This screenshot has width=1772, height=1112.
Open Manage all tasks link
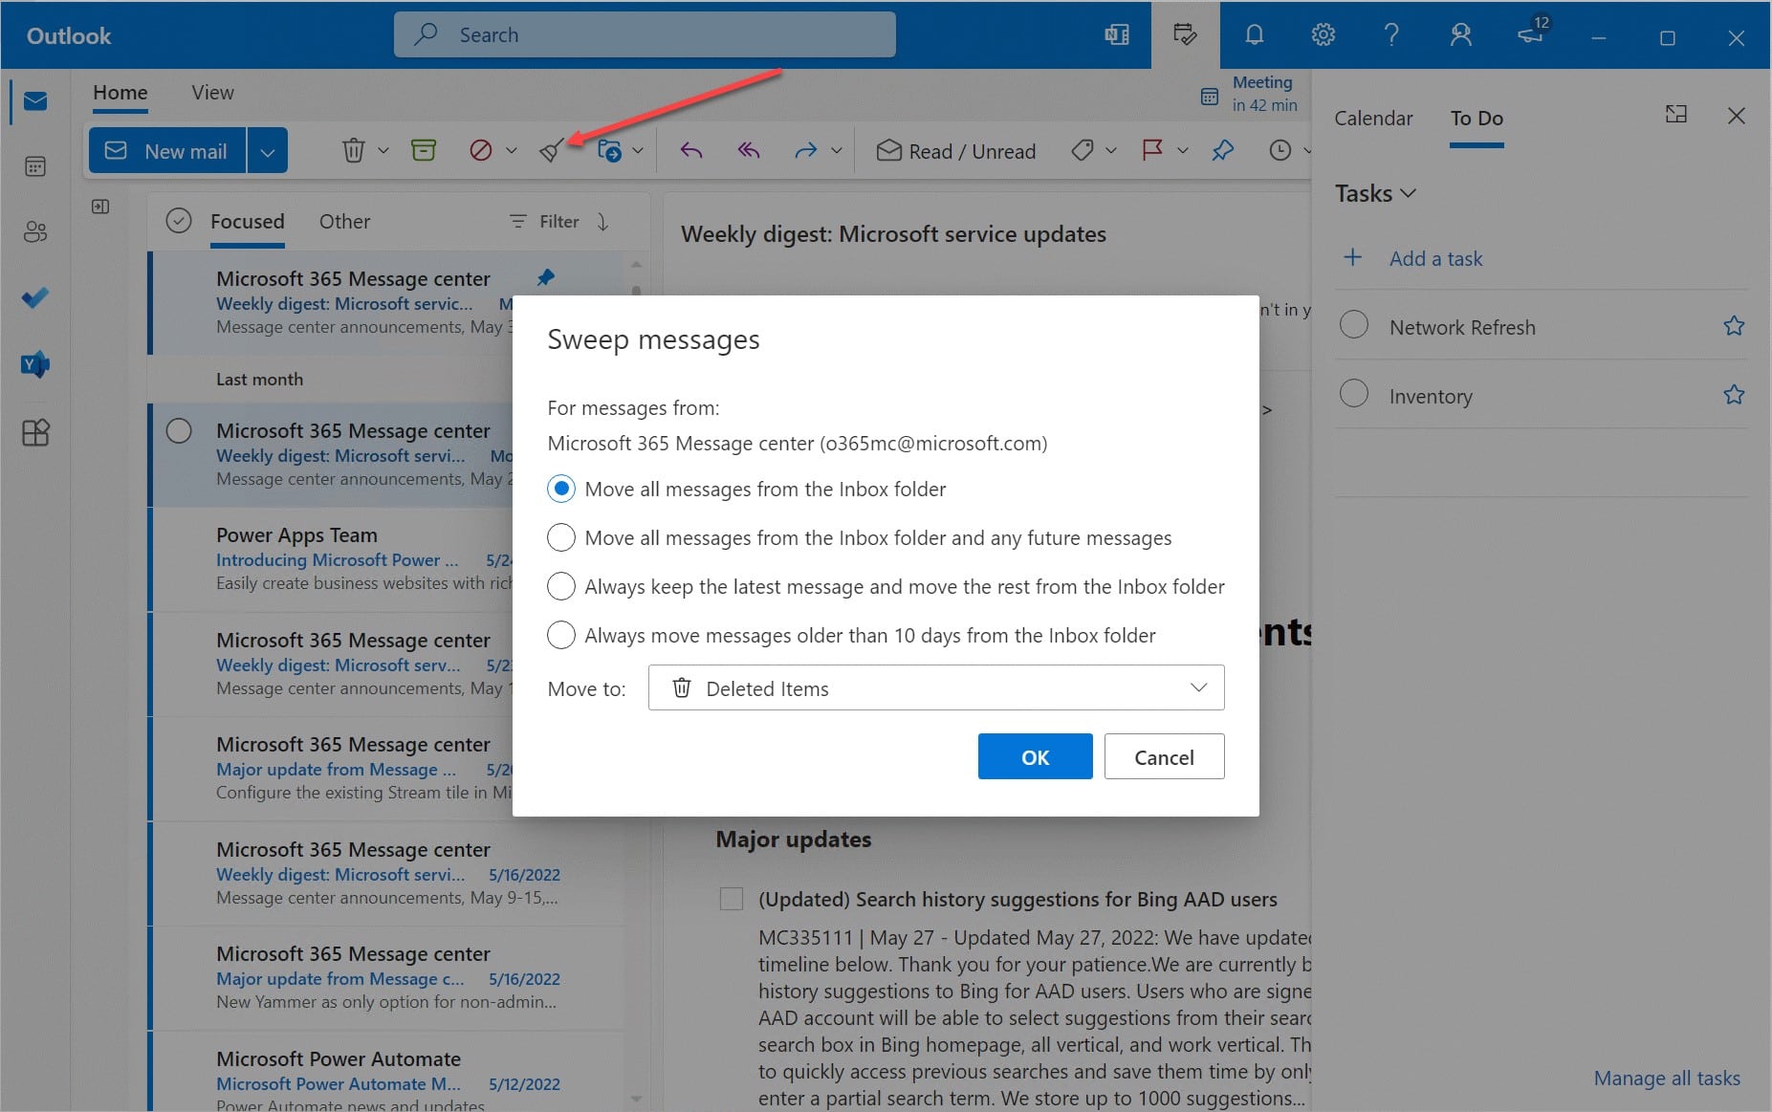pyautogui.click(x=1667, y=1078)
